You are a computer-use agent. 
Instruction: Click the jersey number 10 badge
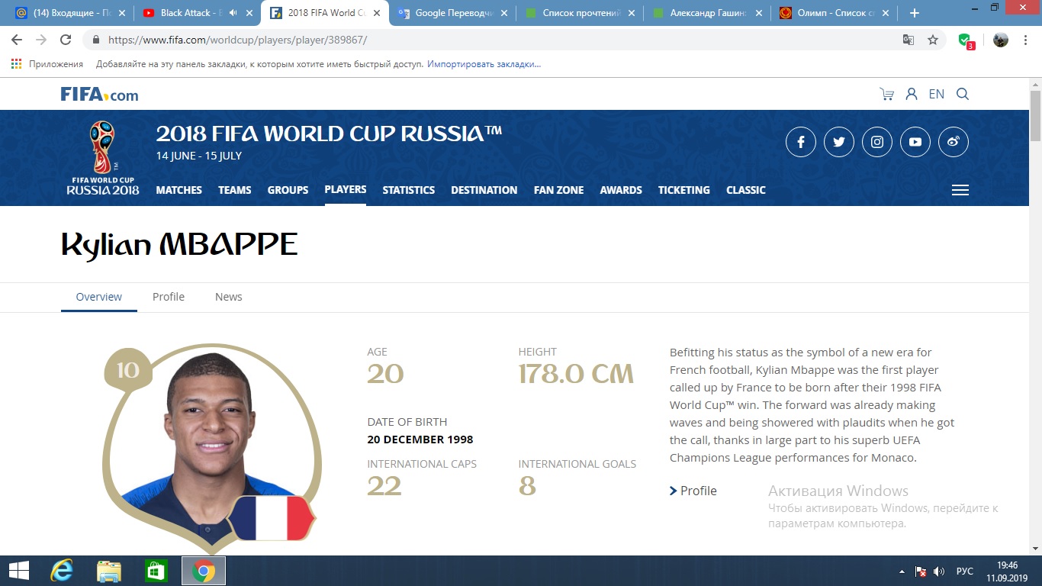click(x=127, y=371)
